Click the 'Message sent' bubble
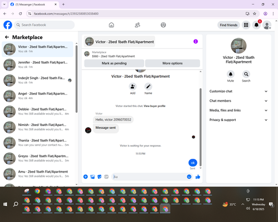 pos(106,128)
